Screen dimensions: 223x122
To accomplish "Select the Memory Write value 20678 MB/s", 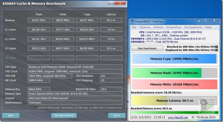I will (x=63, y=20).
